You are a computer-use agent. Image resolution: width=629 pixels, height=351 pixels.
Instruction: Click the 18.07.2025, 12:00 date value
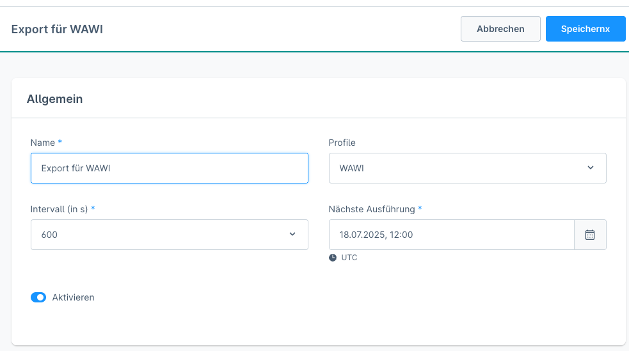pyautogui.click(x=376, y=235)
